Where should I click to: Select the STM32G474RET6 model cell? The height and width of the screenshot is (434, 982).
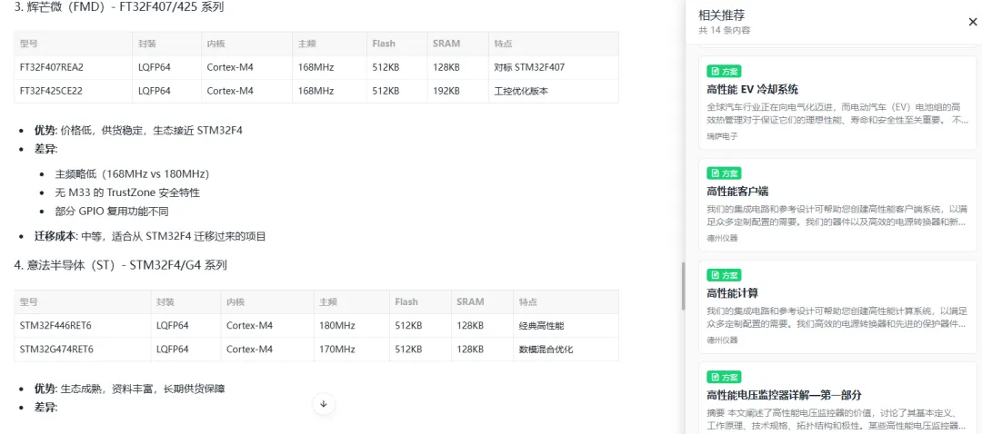(83, 349)
